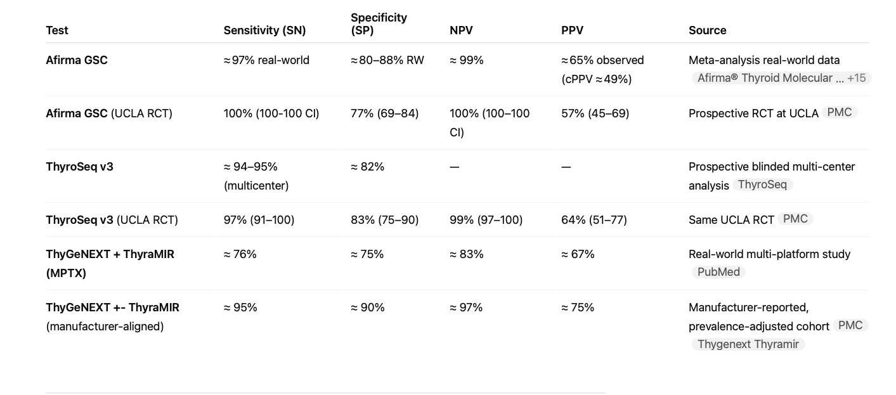
Task: Open the Thygenext Thyramir source chip
Action: pos(748,344)
